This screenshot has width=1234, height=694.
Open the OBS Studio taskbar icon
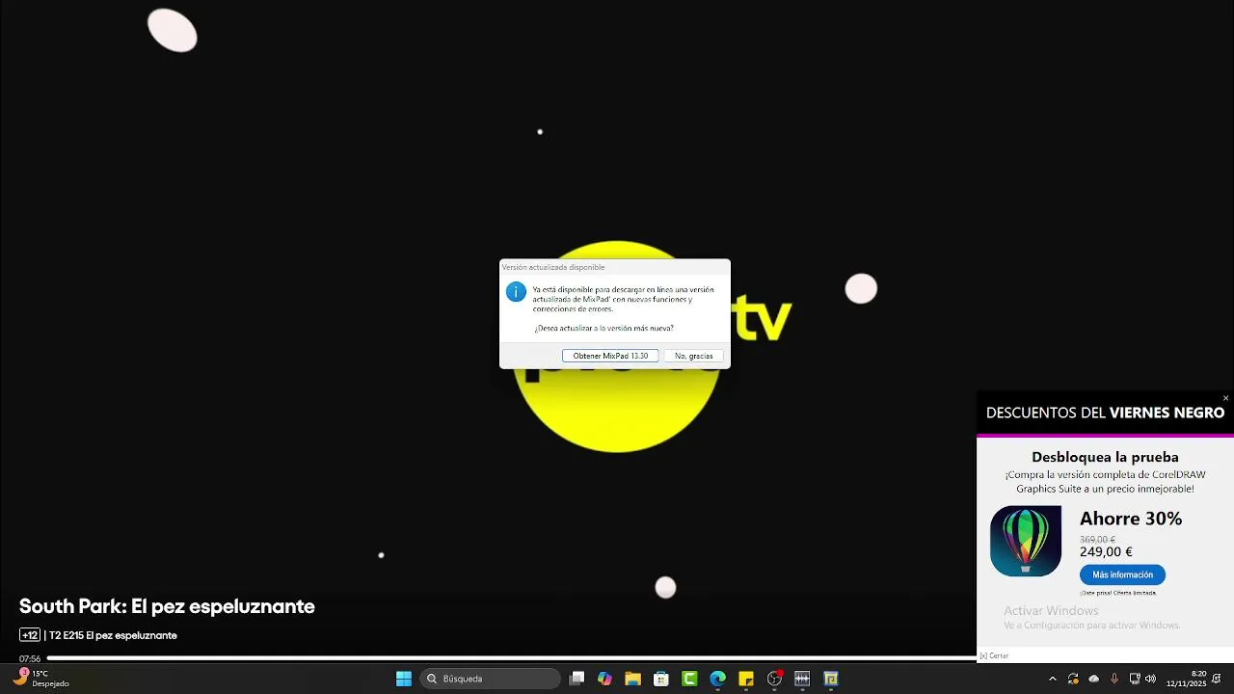pyautogui.click(x=774, y=679)
